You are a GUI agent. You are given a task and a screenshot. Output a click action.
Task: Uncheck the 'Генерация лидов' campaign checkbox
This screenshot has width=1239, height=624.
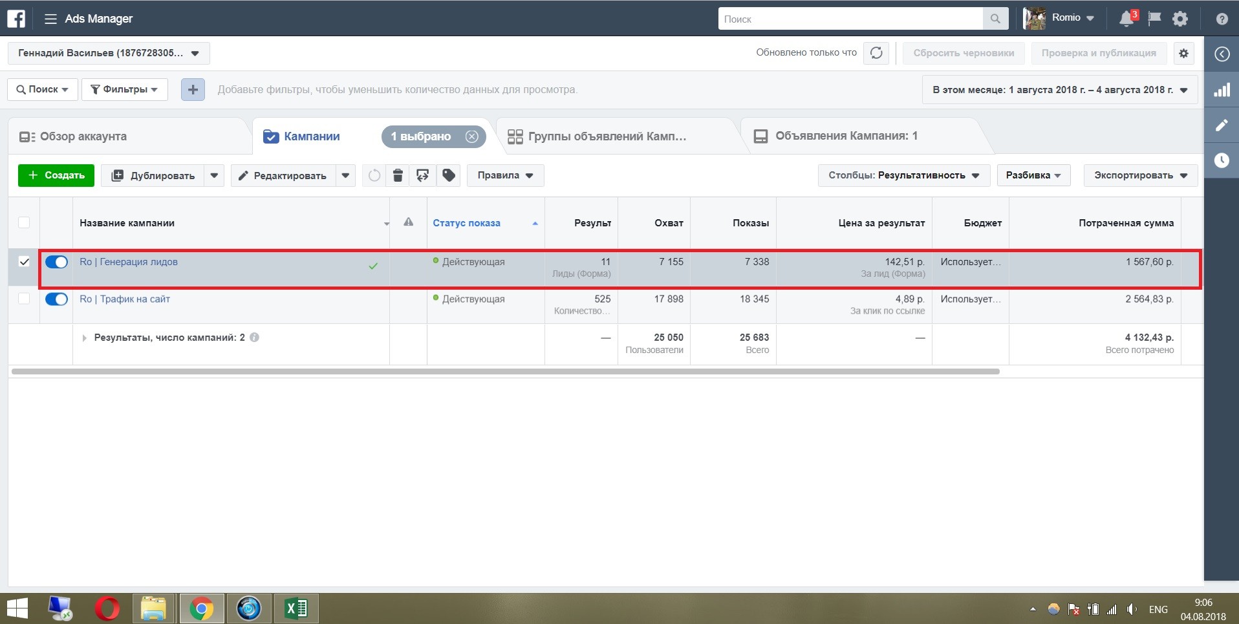[24, 262]
